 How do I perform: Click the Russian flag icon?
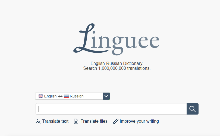(66, 96)
